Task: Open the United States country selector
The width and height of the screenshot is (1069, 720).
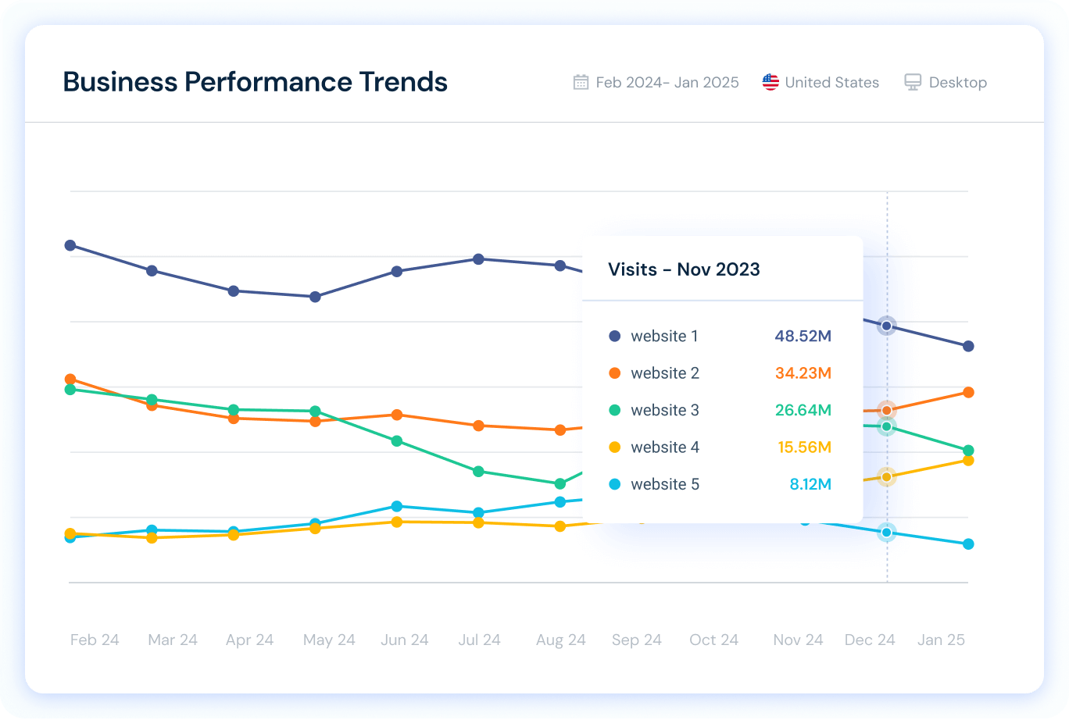Action: point(831,81)
